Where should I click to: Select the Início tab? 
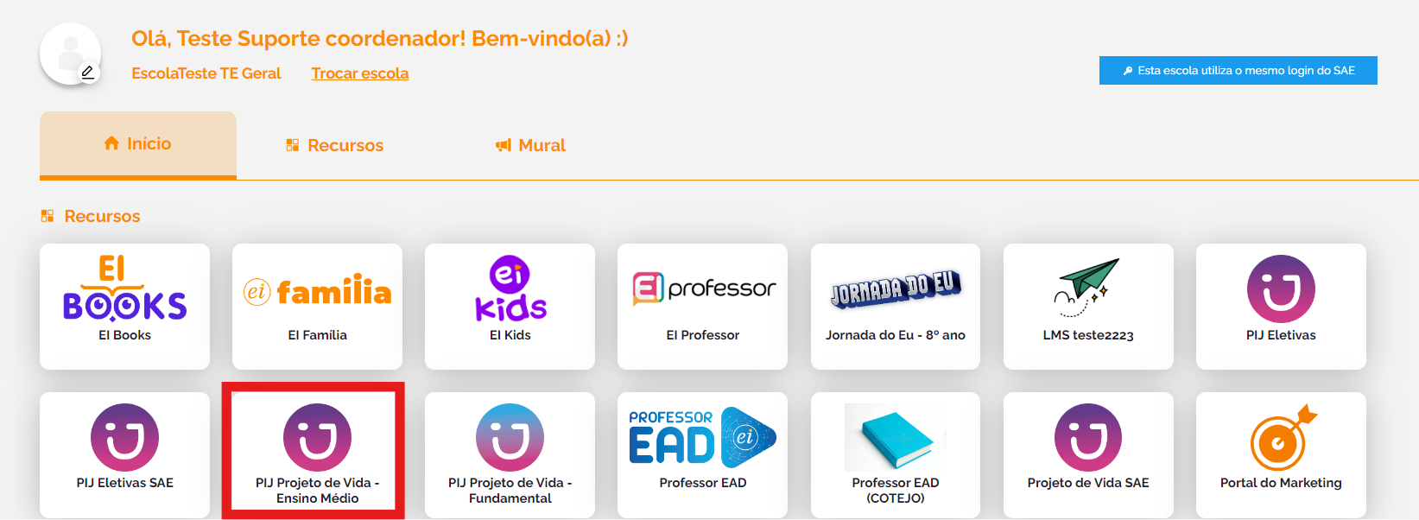[x=138, y=144]
